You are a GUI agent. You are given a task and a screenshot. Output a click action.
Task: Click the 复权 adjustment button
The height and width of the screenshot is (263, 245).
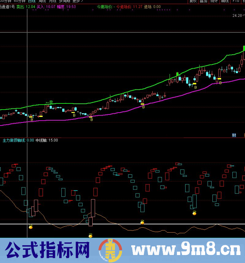193,1
